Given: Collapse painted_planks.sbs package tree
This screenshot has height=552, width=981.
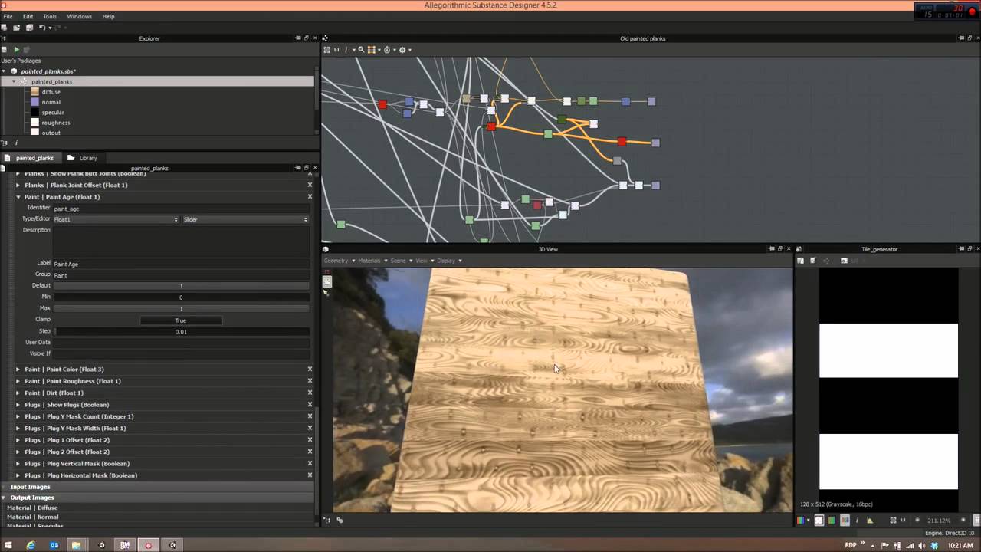Looking at the screenshot, I should click(x=5, y=71).
